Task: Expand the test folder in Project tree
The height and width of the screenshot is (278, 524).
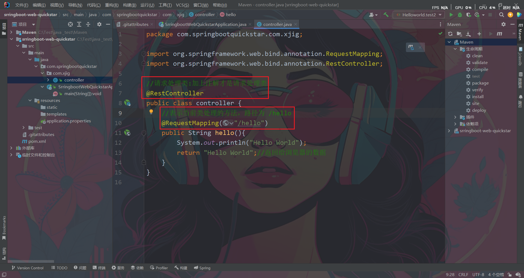Action: [x=24, y=128]
